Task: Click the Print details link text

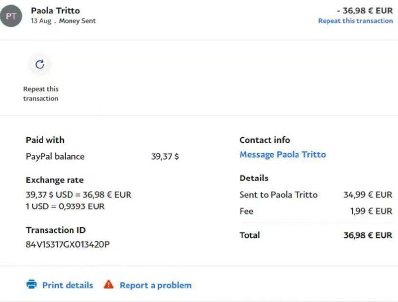Action: (x=67, y=285)
